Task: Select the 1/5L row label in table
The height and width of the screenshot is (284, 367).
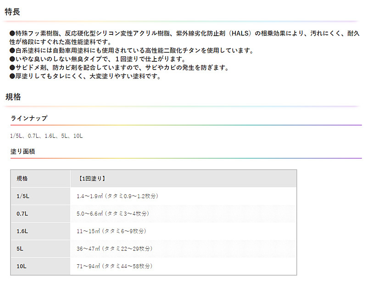Action: point(23,196)
